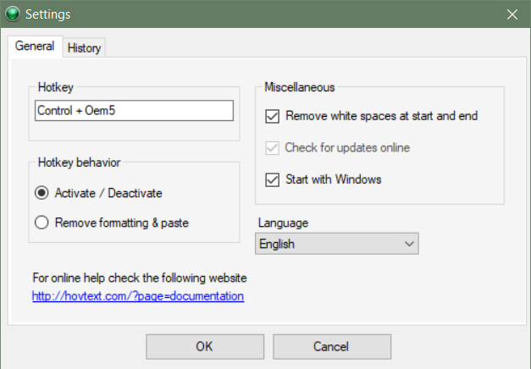Disable the Start with Windows checkbox
Image resolution: width=531 pixels, height=369 pixels.
[272, 179]
